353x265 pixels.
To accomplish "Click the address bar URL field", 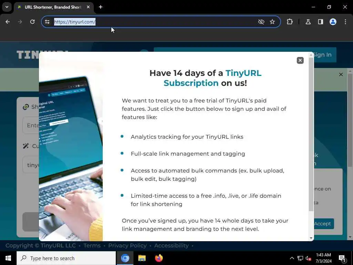I will [153, 22].
